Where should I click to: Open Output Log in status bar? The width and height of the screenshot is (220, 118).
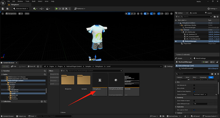coord(21,116)
